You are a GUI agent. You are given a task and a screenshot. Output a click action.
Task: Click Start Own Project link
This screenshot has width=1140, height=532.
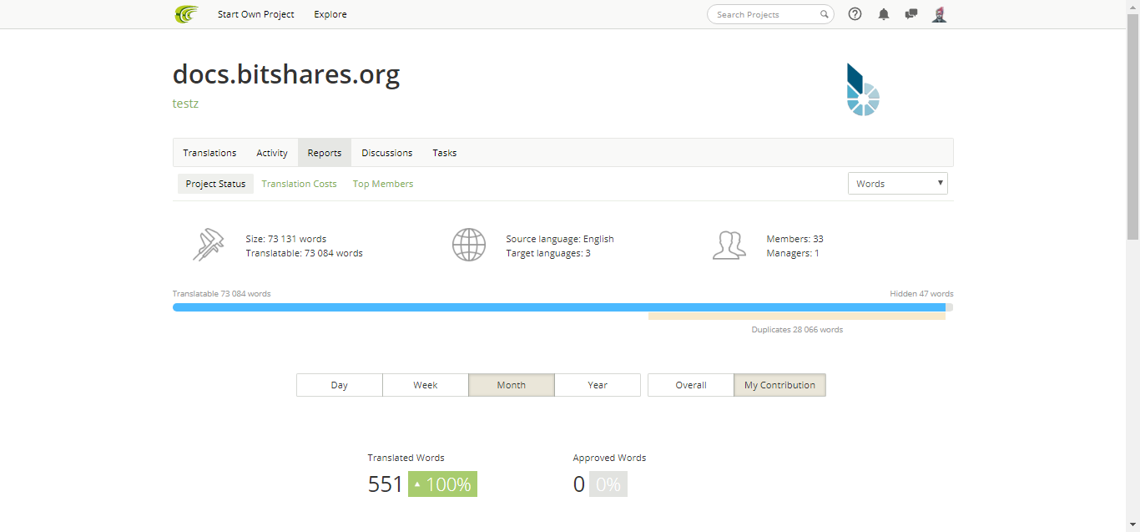point(256,14)
